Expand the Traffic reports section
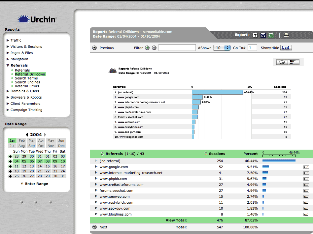Viewport: 313px width, 234px height. pyautogui.click(x=8, y=40)
